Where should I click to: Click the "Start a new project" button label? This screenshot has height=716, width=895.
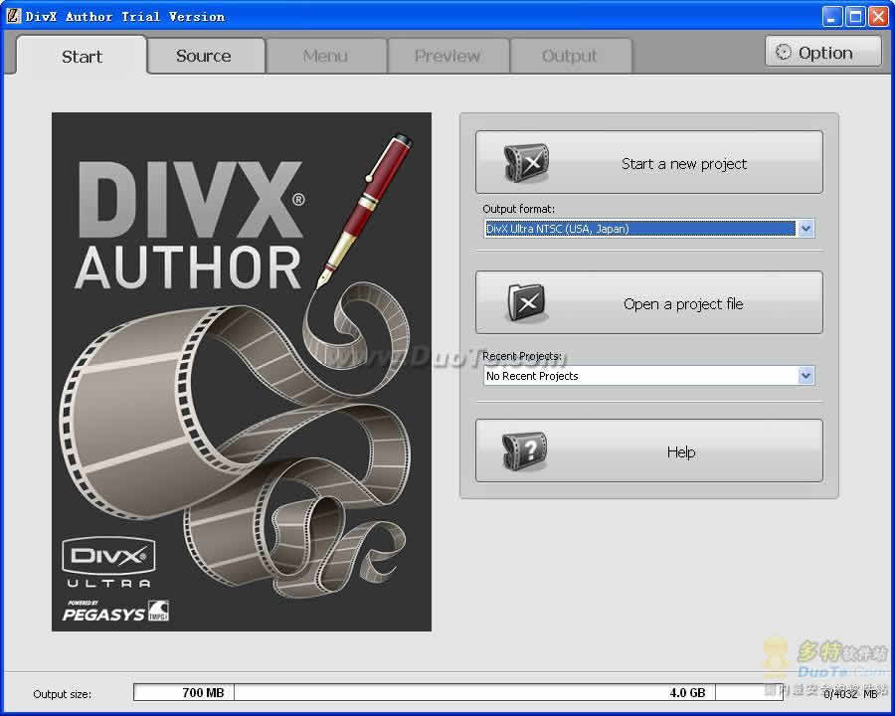pyautogui.click(x=684, y=164)
